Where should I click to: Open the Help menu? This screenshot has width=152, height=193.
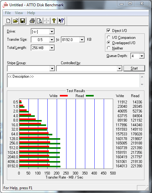pyautogui.click(x=31, y=13)
